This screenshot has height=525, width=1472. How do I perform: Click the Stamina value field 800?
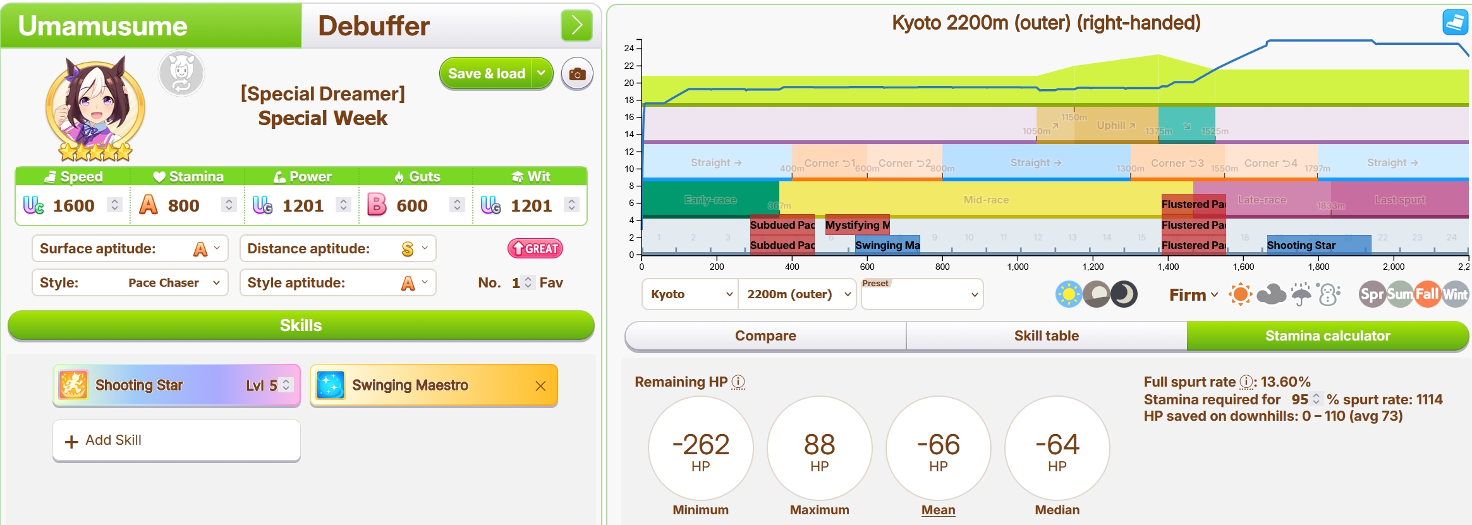(184, 205)
